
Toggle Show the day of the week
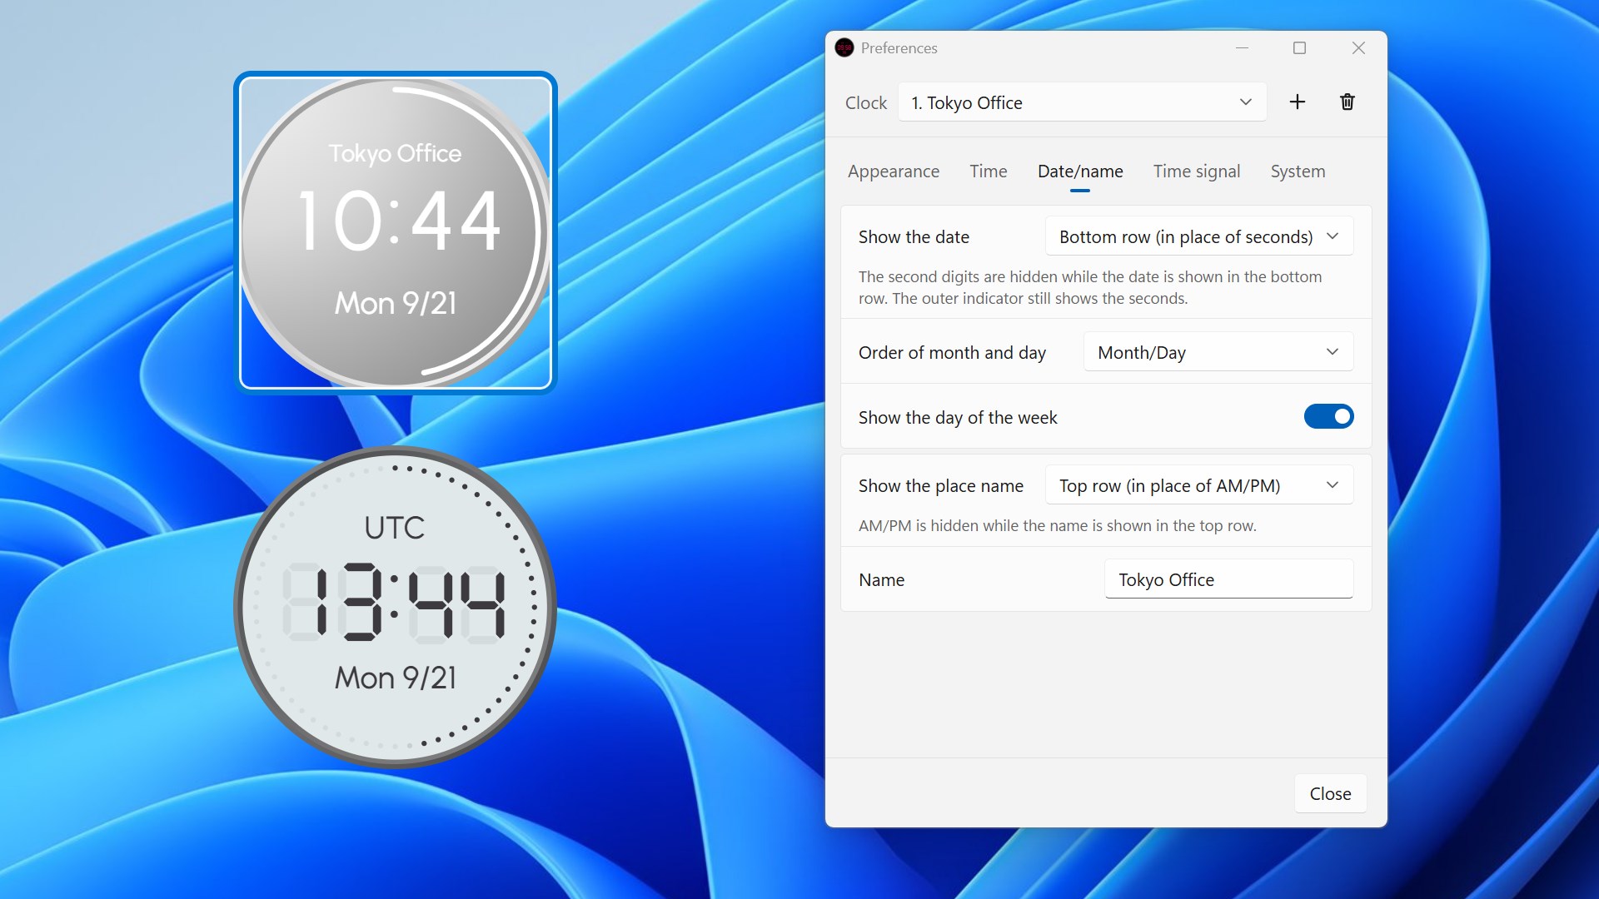pos(1328,416)
